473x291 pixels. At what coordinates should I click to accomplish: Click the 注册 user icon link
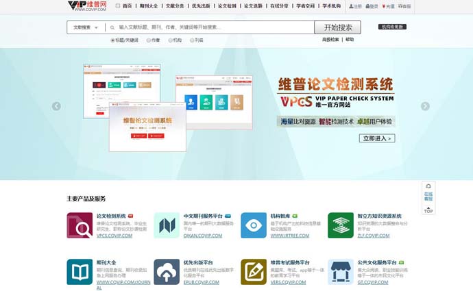click(355, 6)
